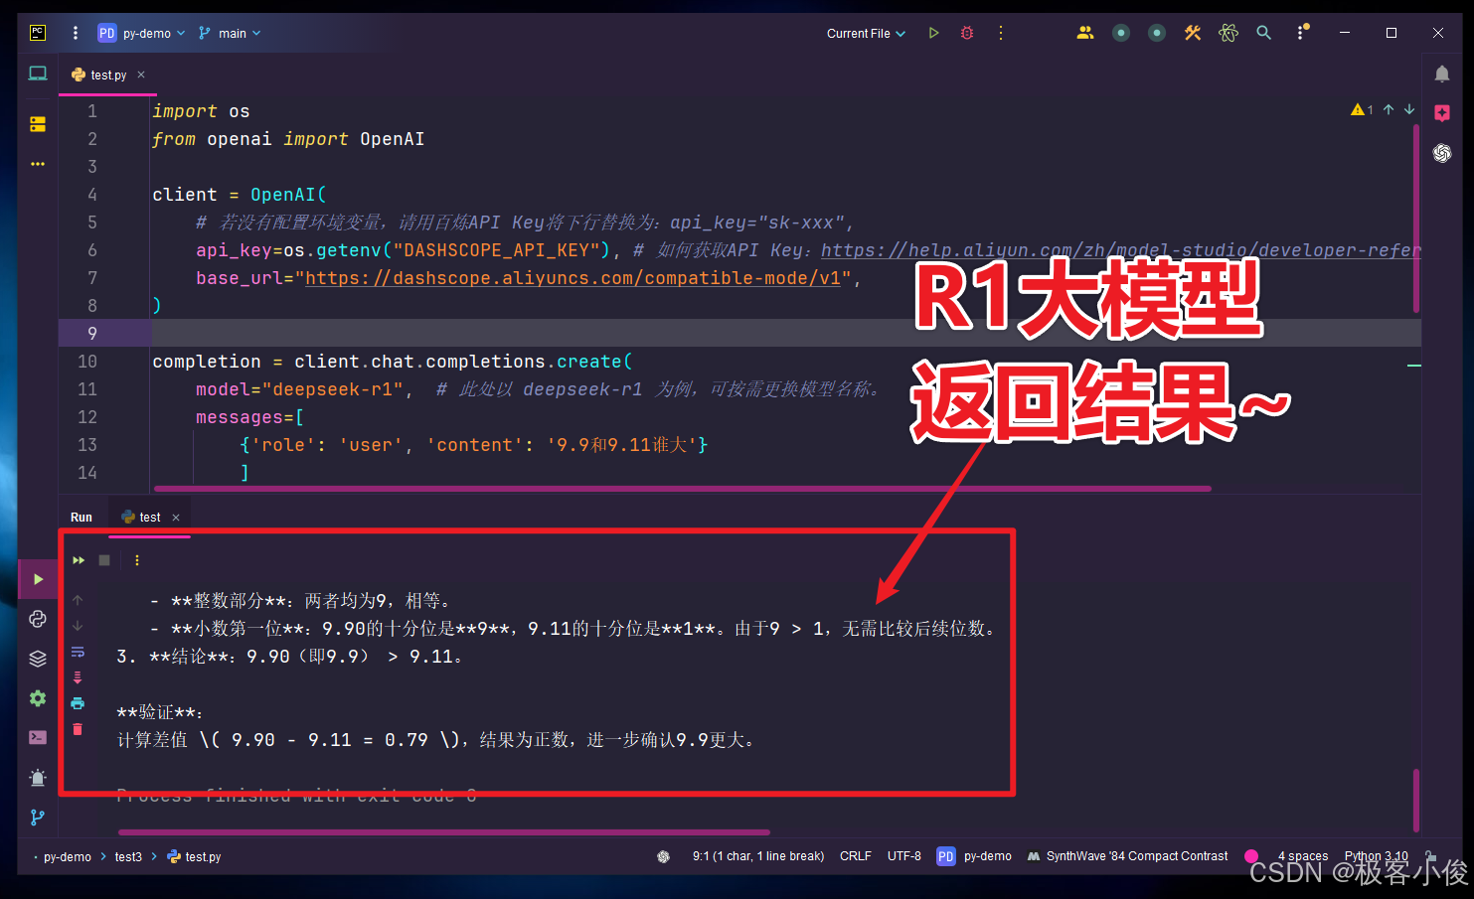Click the Stop square in Run toolbar

pyautogui.click(x=104, y=560)
